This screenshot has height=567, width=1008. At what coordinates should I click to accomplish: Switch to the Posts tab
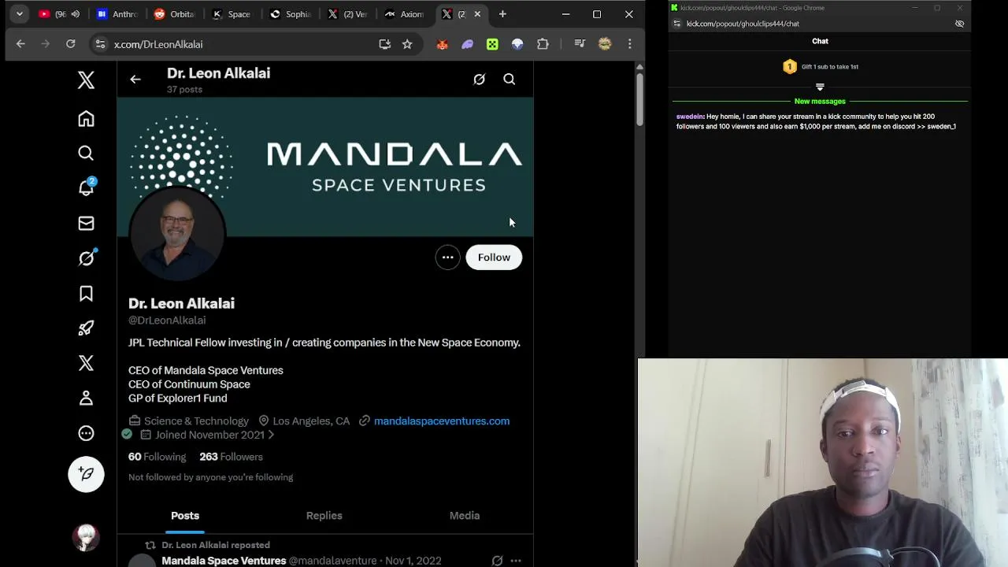185,516
